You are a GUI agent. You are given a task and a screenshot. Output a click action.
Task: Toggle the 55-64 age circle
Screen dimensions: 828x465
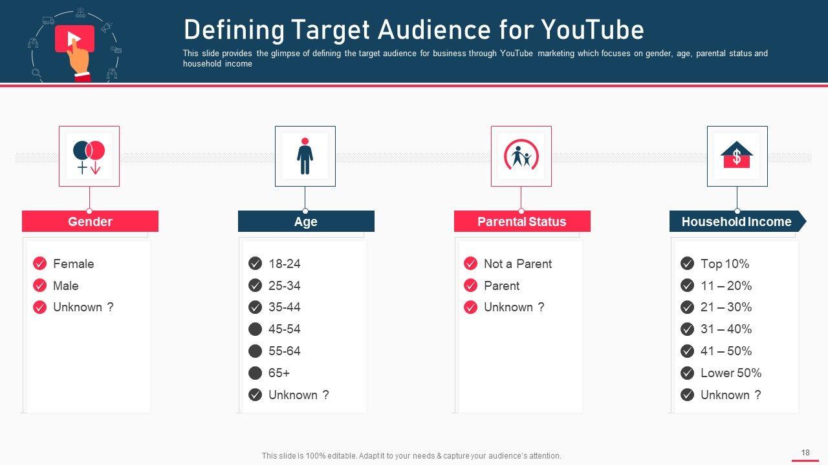[x=256, y=351]
